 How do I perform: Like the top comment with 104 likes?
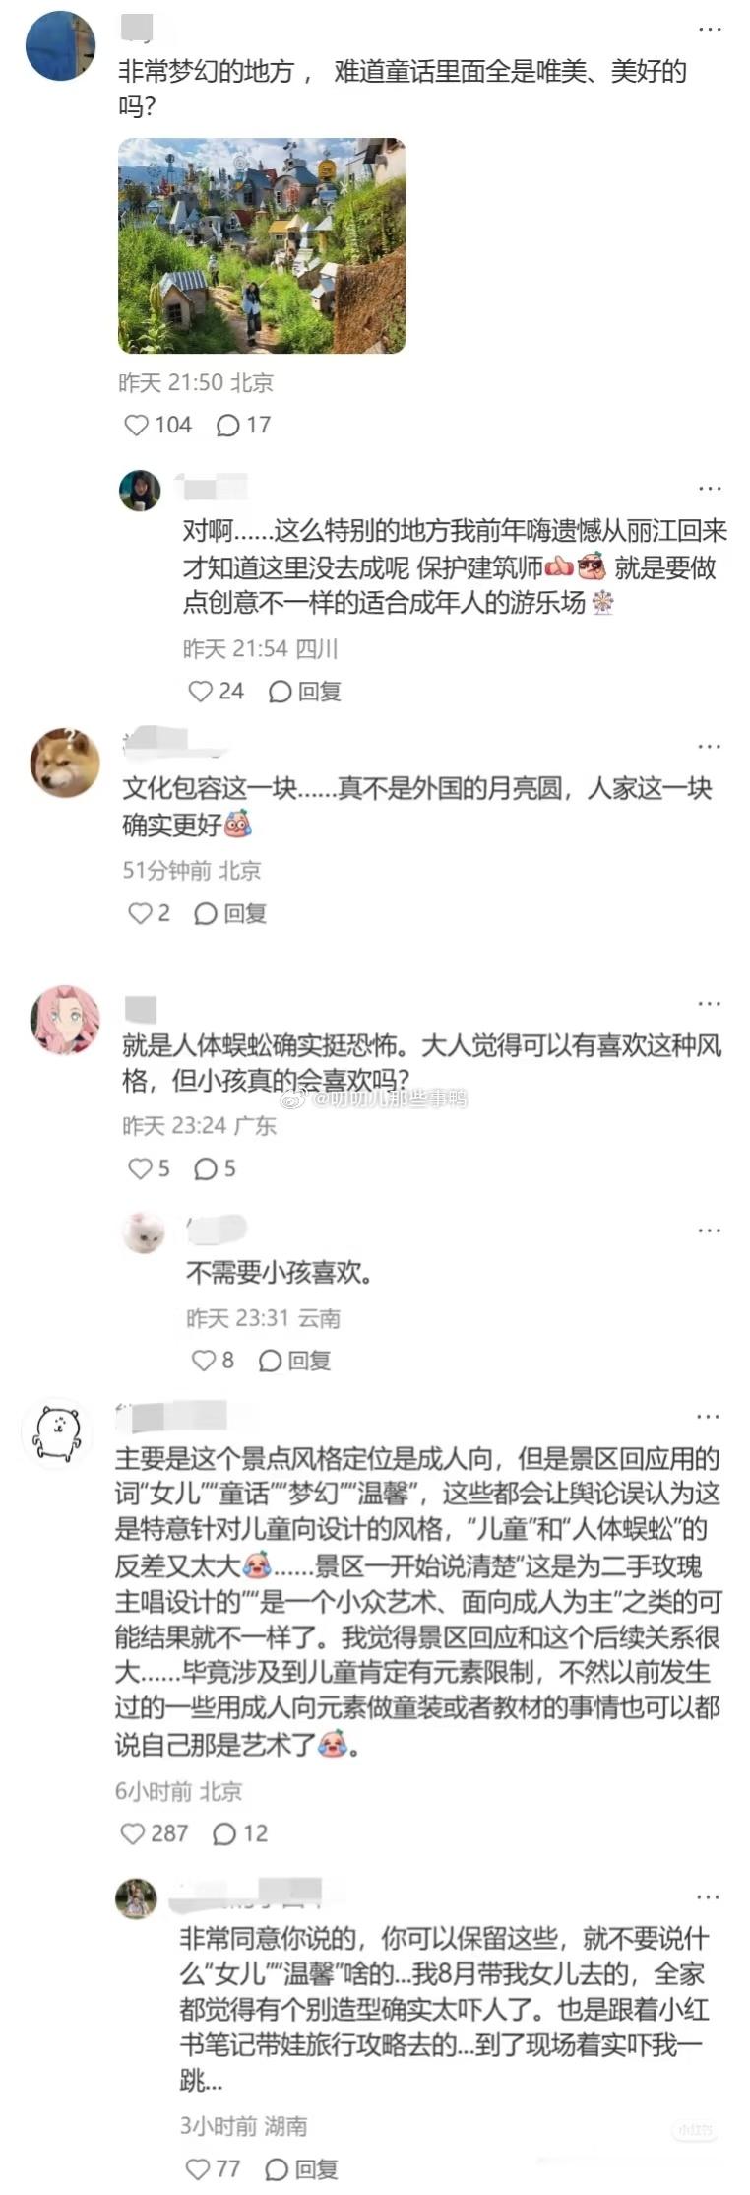point(156,426)
